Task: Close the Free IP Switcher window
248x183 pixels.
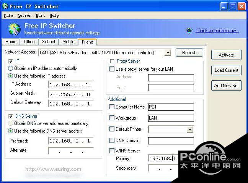Action: click(x=241, y=6)
